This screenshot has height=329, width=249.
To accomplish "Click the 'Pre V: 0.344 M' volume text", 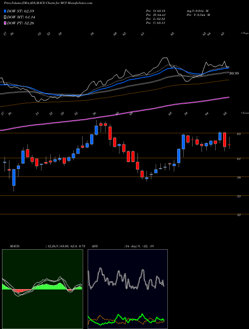I will pyautogui.click(x=199, y=15).
